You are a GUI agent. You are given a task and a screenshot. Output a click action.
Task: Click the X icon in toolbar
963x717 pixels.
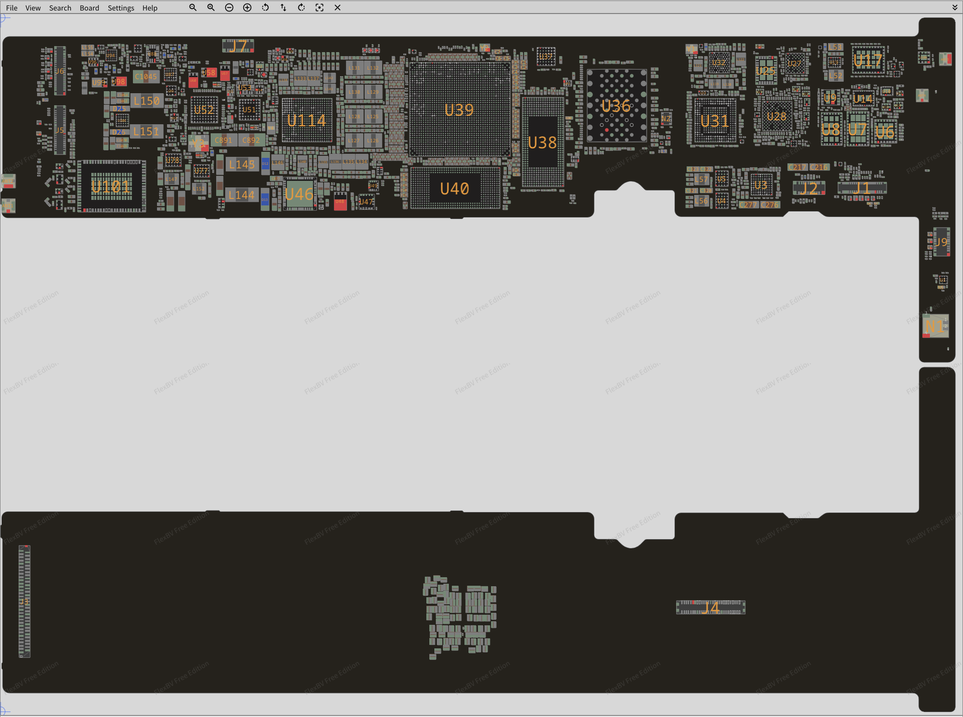338,8
